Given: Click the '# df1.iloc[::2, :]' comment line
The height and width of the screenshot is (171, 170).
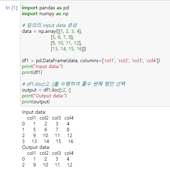Looking at the screenshot, I should [74, 84].
